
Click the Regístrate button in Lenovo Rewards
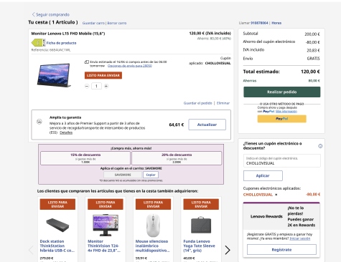click(281, 250)
